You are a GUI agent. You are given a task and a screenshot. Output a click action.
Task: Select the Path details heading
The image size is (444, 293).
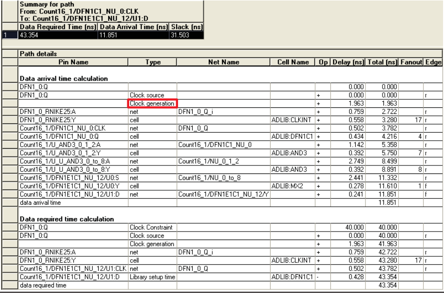[38, 54]
